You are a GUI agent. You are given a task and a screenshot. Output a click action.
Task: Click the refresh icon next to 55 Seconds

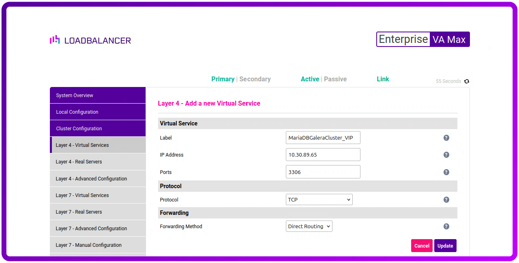click(467, 81)
